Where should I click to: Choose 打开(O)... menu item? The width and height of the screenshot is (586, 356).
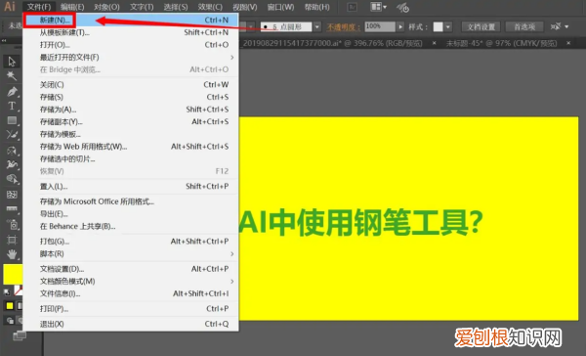tap(131, 45)
